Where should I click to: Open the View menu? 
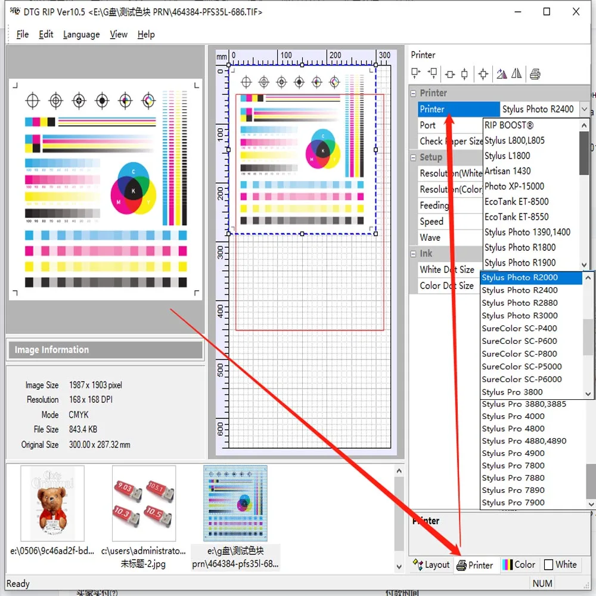click(119, 34)
